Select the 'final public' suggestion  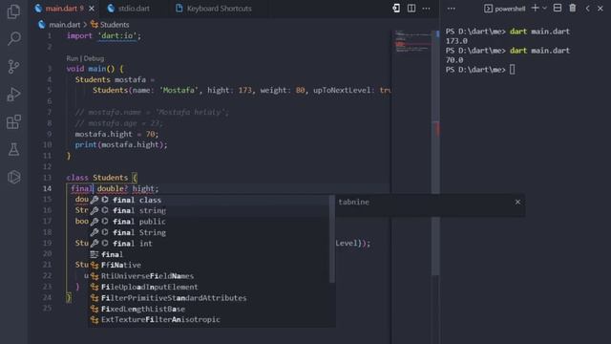click(209, 222)
